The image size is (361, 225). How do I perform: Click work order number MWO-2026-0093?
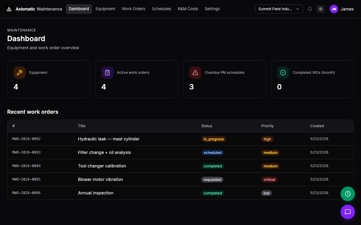(26, 152)
